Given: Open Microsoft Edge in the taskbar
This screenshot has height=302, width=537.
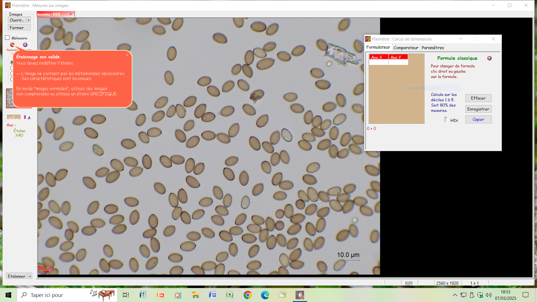Looking at the screenshot, I should 265,295.
